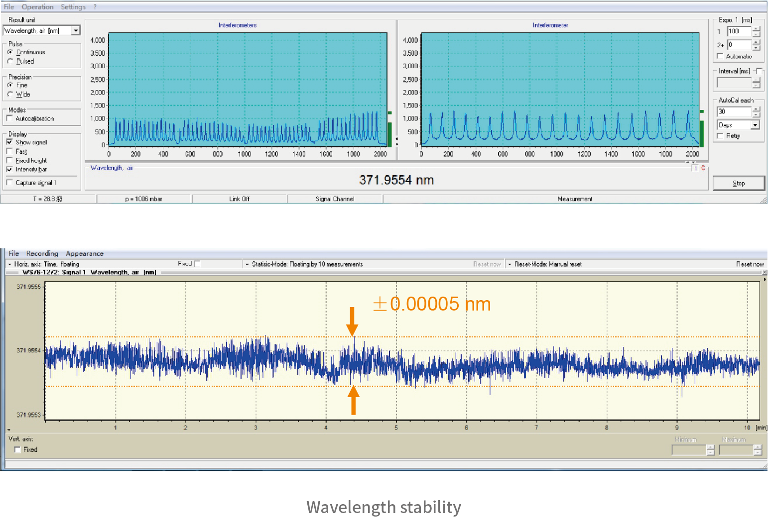Decrease Expo 2+ value with down arrow
The height and width of the screenshot is (530, 768).
(757, 48)
